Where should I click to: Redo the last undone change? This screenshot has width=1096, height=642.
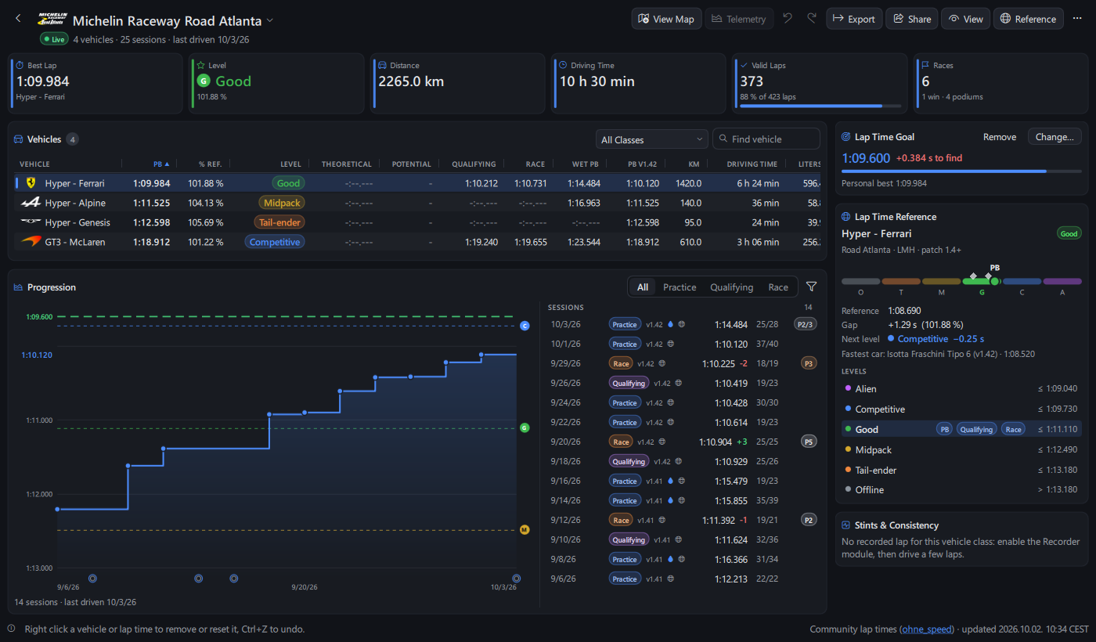(x=812, y=19)
